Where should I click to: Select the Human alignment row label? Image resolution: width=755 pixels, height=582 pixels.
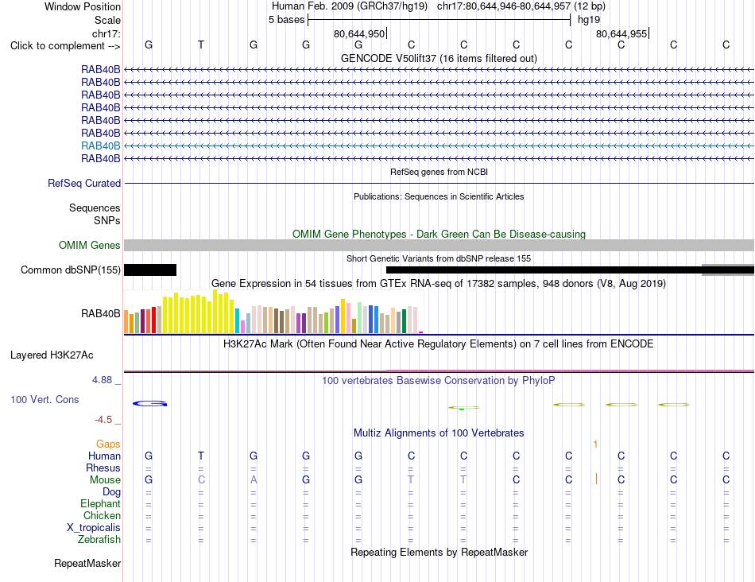pos(104,456)
